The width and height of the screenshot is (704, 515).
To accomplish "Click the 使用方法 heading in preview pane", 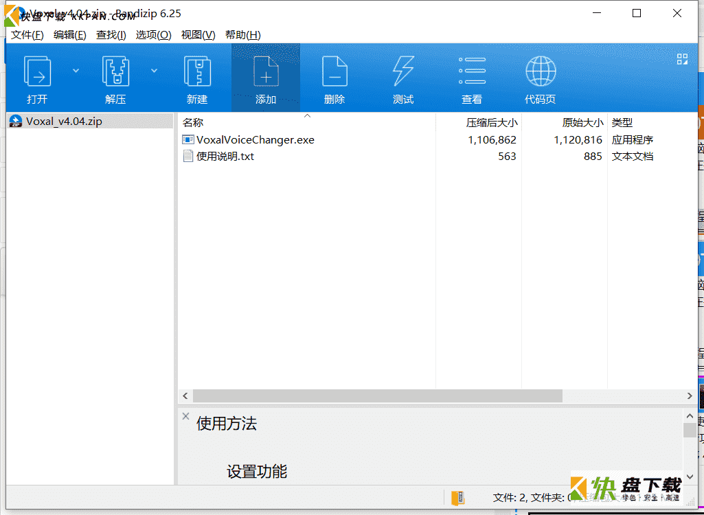I will click(x=226, y=424).
